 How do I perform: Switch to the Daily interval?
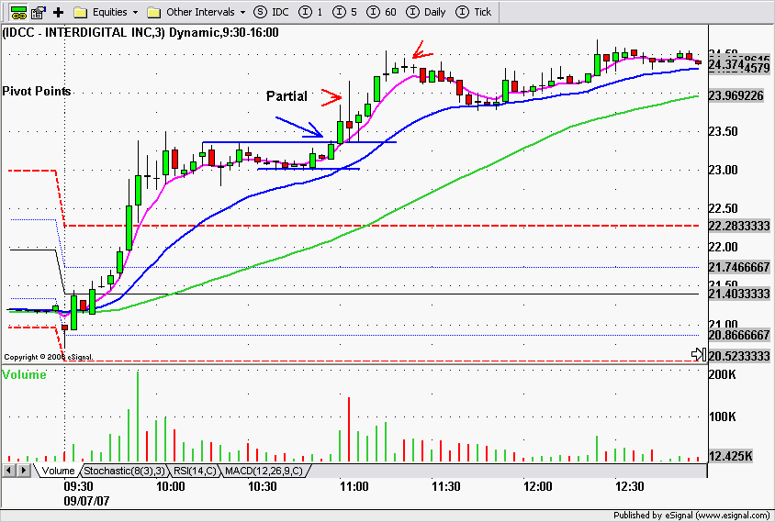425,12
